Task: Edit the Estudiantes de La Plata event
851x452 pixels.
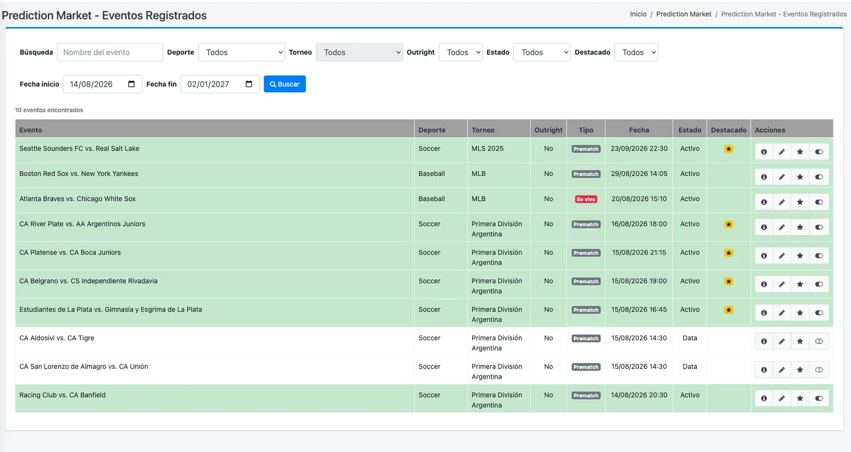Action: 782,313
